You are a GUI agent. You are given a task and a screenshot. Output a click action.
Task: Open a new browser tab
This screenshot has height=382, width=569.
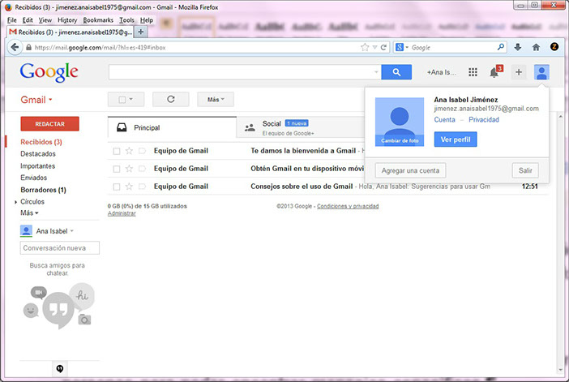(140, 32)
